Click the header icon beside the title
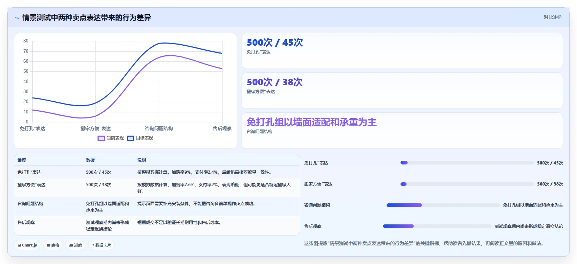The height and width of the screenshot is (264, 577). coord(17,18)
